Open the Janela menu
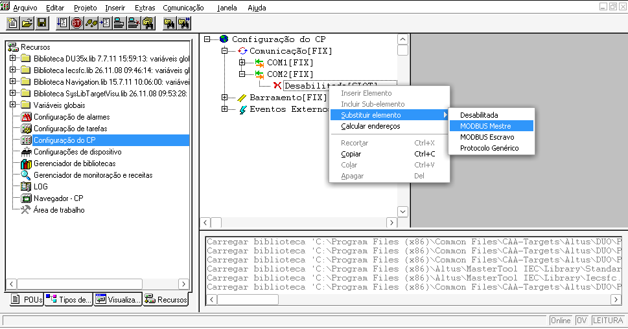Screen dimensions: 628x329 227,8
